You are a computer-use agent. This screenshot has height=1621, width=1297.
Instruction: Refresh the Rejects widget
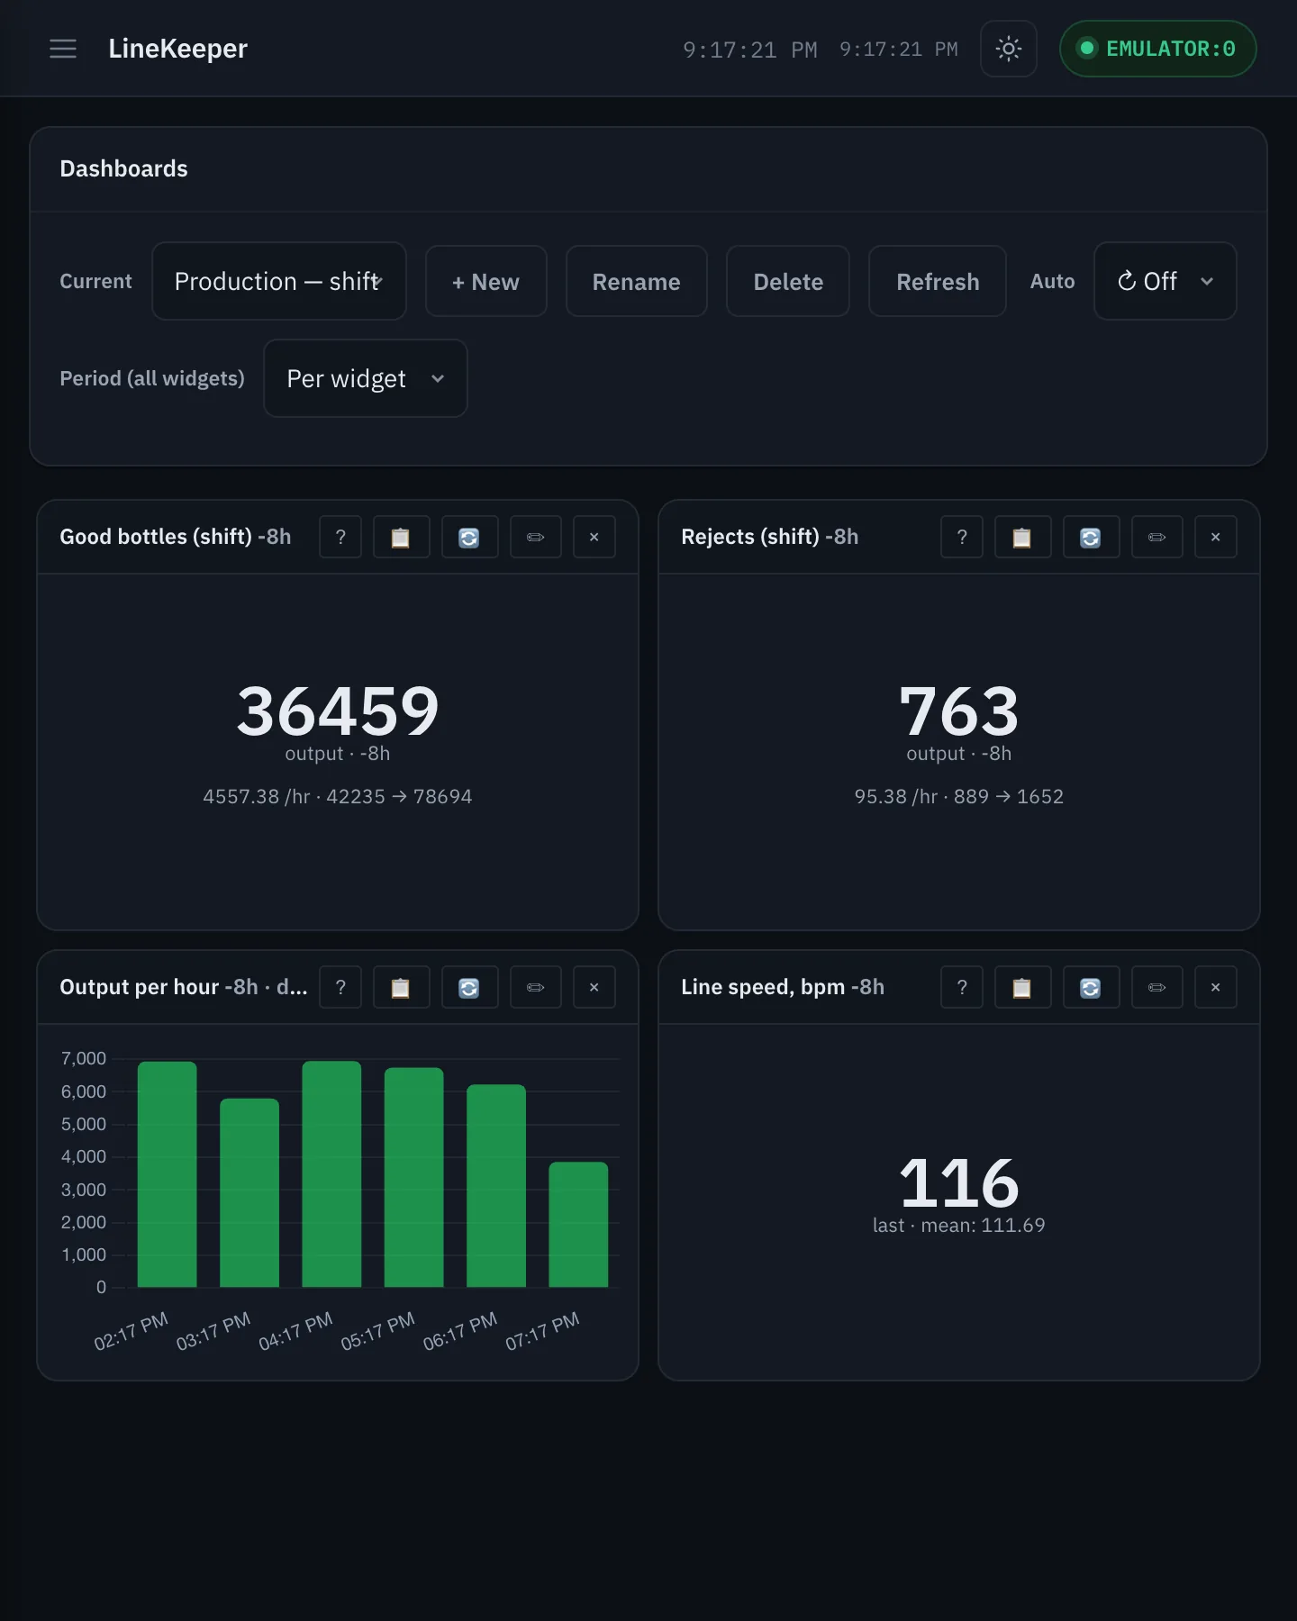(1092, 537)
